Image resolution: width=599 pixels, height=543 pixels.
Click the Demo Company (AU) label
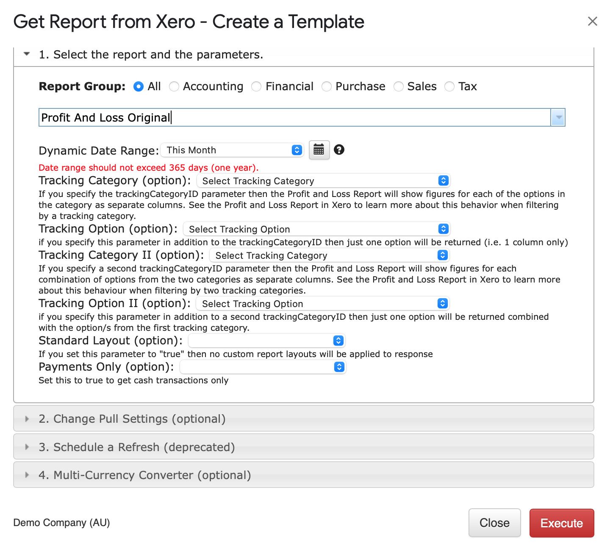pos(61,523)
